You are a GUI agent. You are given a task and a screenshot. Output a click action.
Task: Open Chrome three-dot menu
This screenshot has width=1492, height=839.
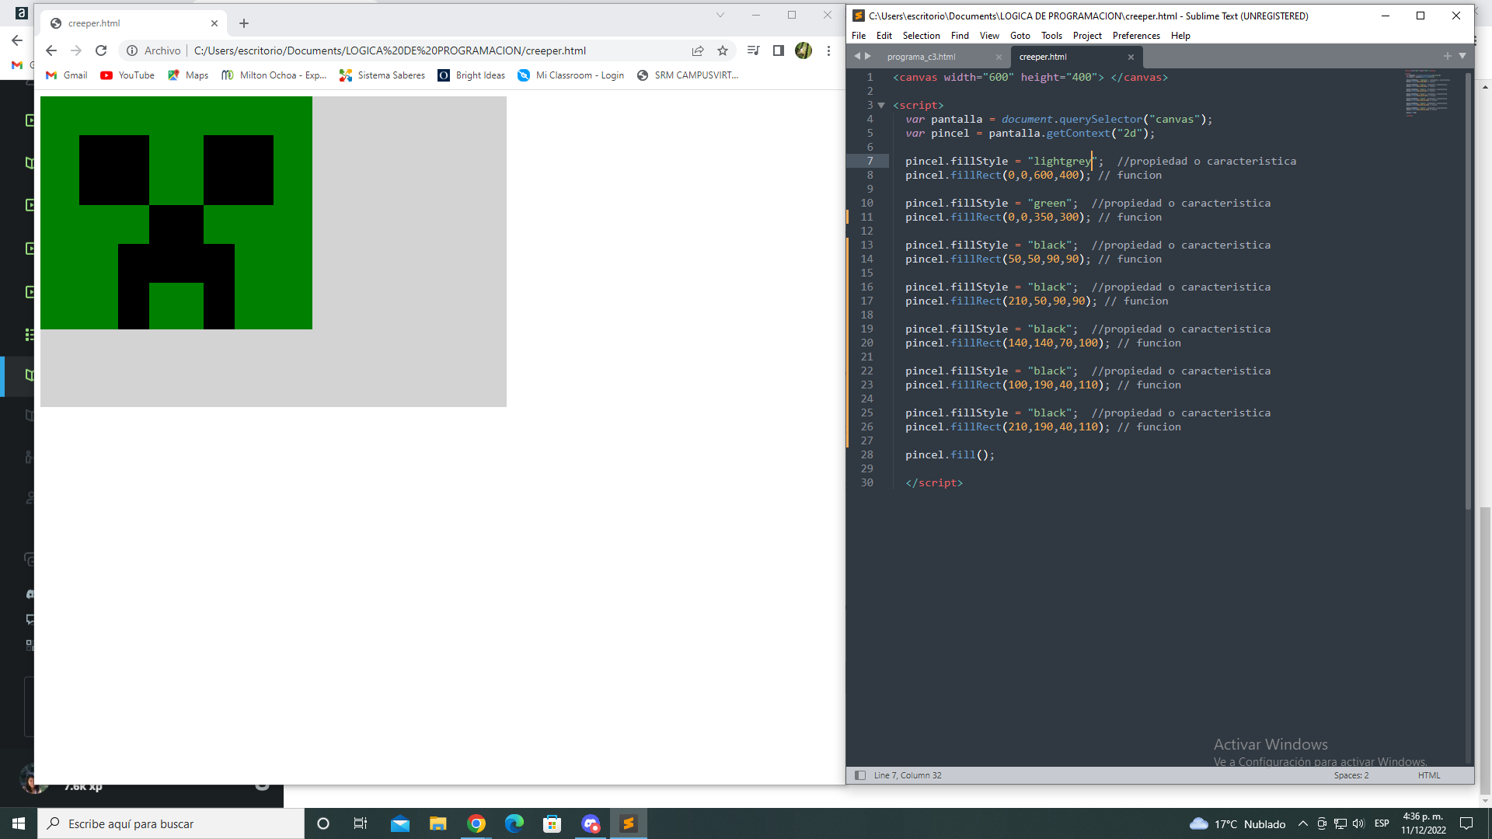click(828, 50)
